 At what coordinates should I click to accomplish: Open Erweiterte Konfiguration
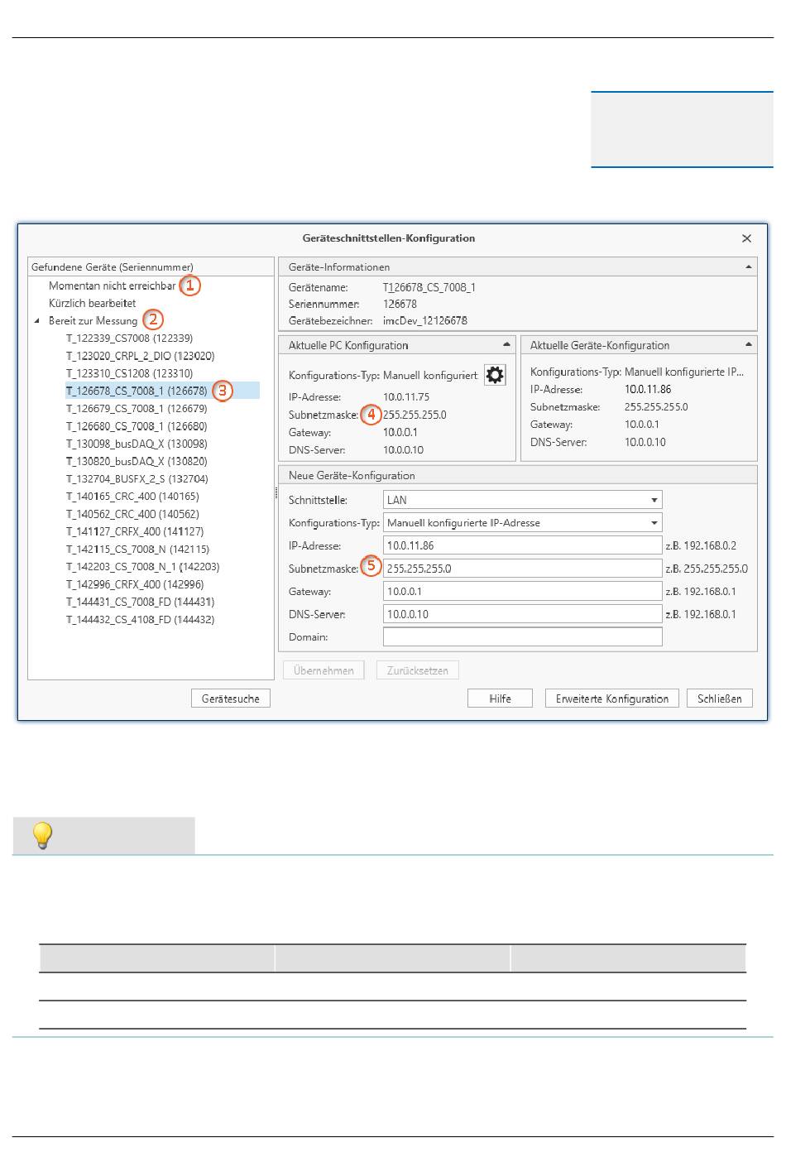coord(611,699)
